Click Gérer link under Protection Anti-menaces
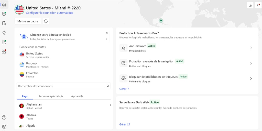The width and height of the screenshot is (262, 131). [124, 89]
